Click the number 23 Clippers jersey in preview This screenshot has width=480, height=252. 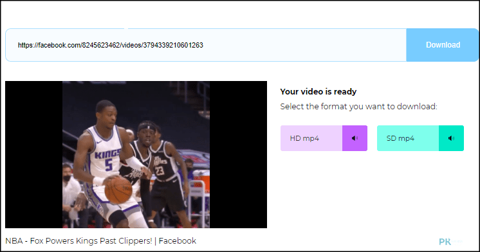click(163, 161)
